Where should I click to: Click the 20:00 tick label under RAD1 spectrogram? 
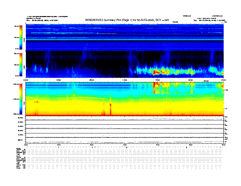(190, 80)
